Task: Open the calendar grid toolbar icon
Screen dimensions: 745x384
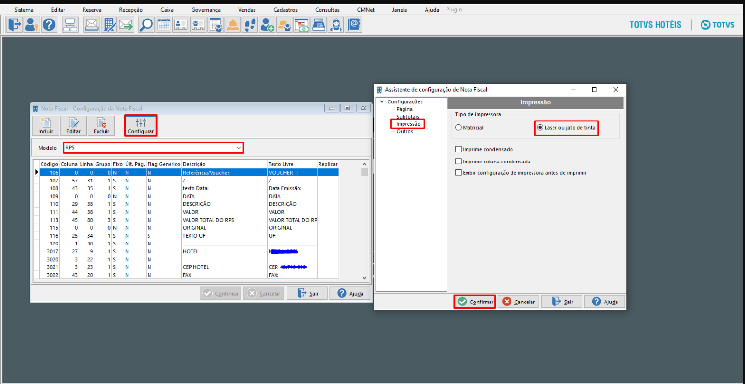Action: [164, 24]
